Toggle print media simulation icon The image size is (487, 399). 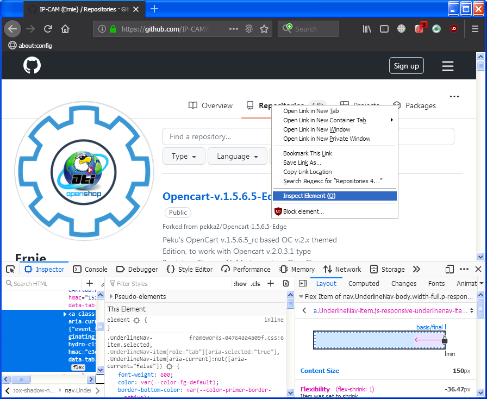tap(285, 283)
